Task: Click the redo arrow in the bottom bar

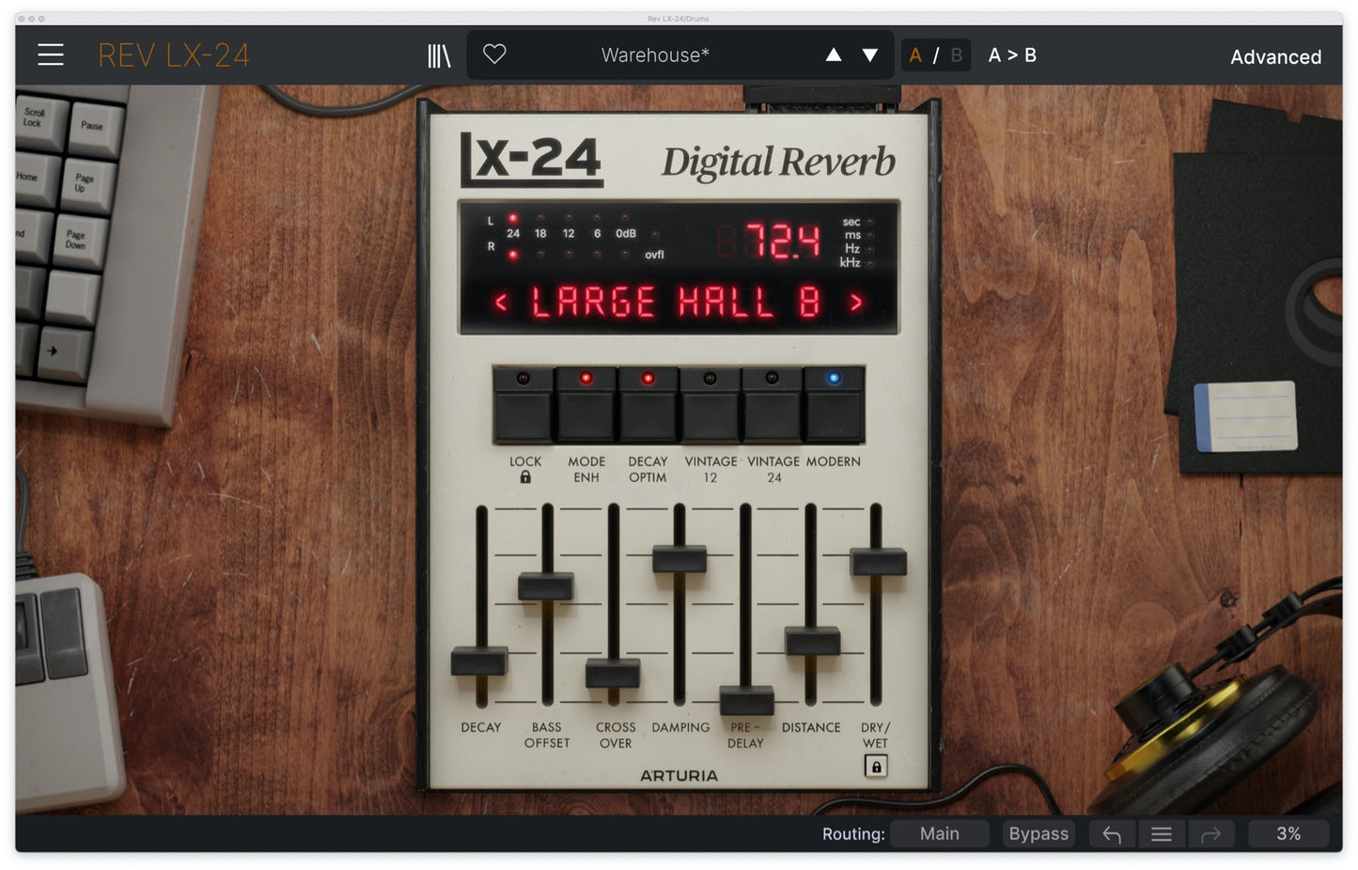Action: pos(1210,833)
